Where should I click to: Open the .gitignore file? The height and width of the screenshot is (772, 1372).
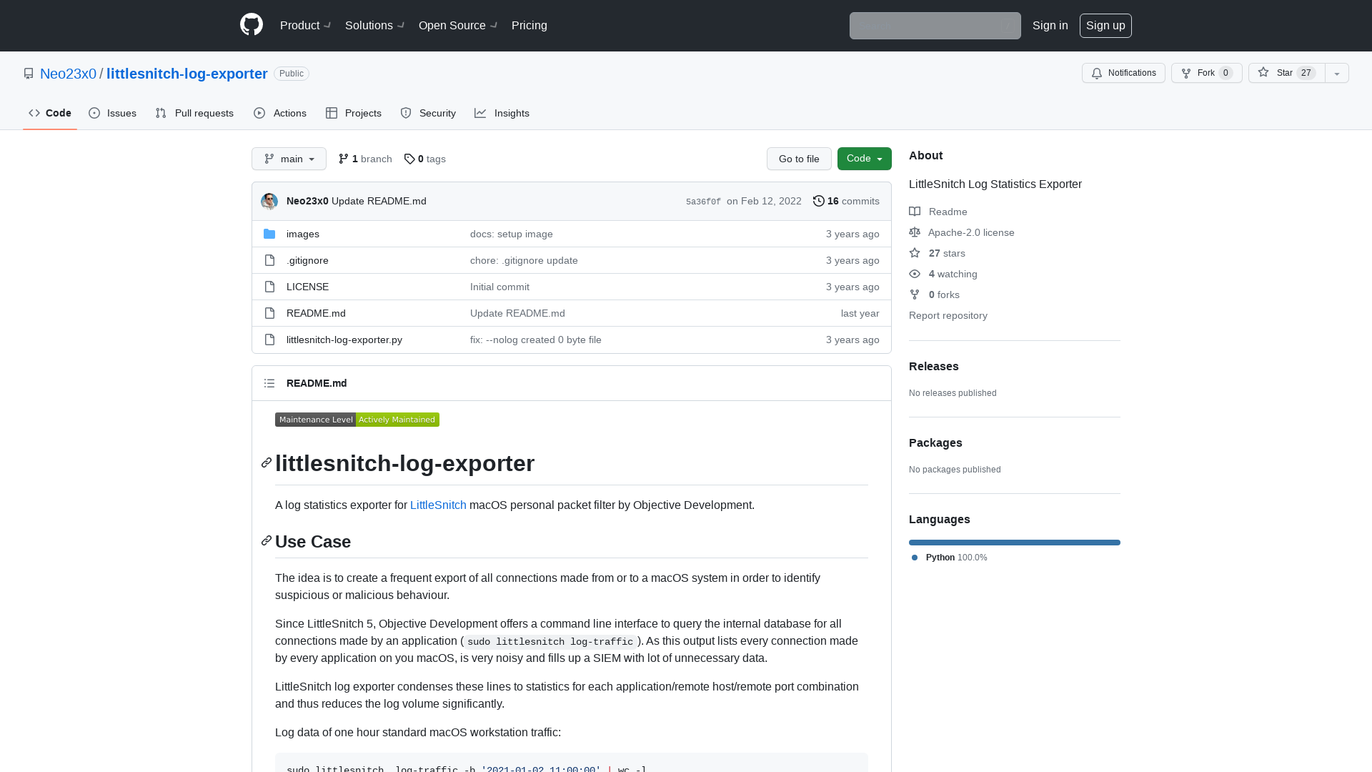pos(307,260)
